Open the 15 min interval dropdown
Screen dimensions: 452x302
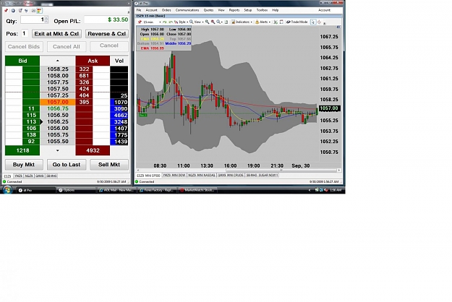tap(160, 22)
